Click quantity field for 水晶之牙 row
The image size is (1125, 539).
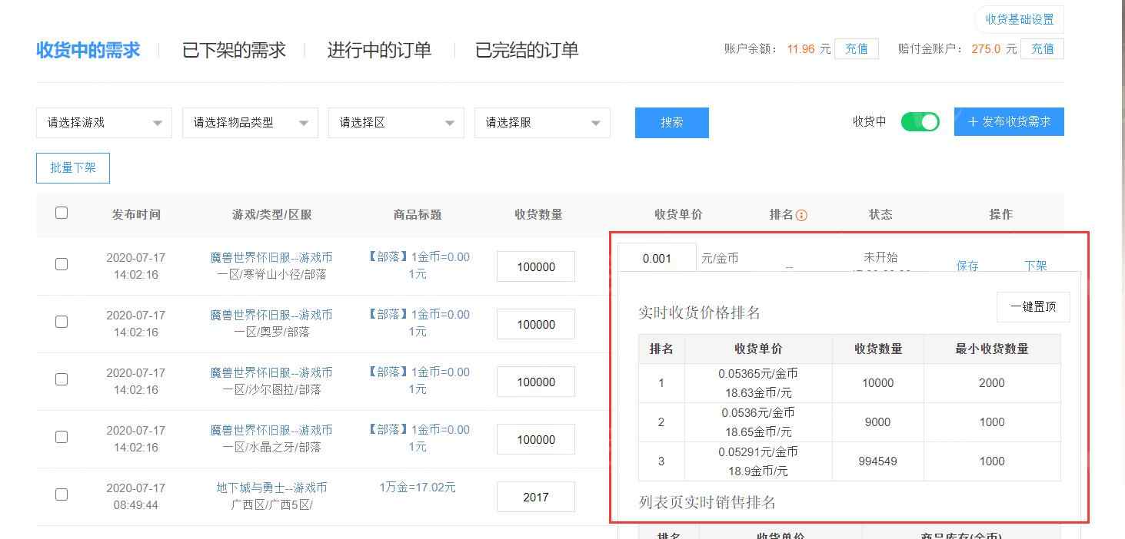536,440
